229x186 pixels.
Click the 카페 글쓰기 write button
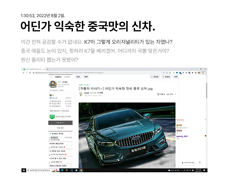pos(60,122)
